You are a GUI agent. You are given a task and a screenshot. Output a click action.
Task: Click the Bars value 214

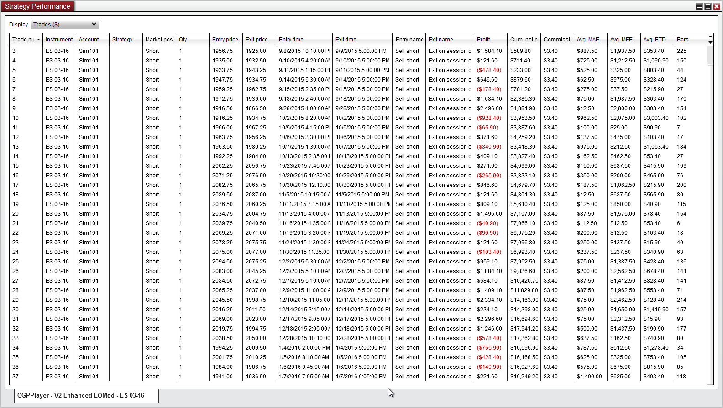(x=681, y=300)
